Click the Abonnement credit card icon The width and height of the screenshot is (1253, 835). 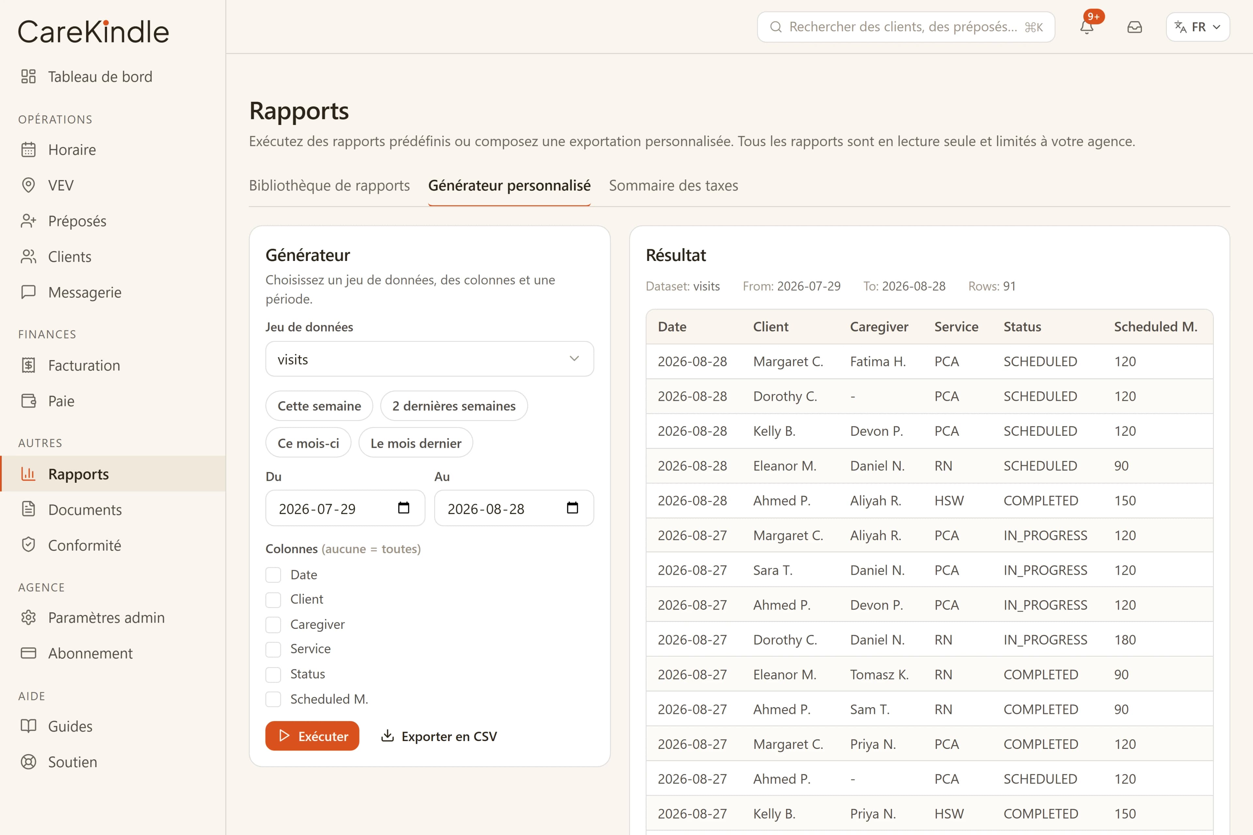(28, 653)
